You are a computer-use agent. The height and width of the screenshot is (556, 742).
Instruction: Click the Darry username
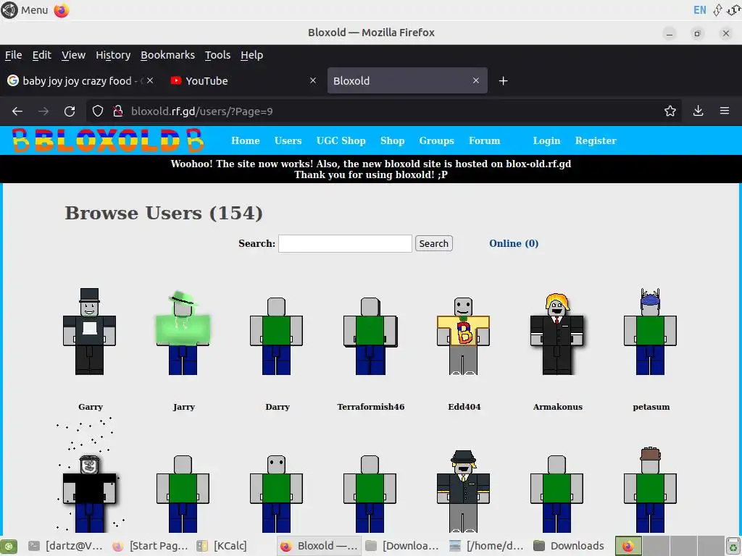coord(278,407)
